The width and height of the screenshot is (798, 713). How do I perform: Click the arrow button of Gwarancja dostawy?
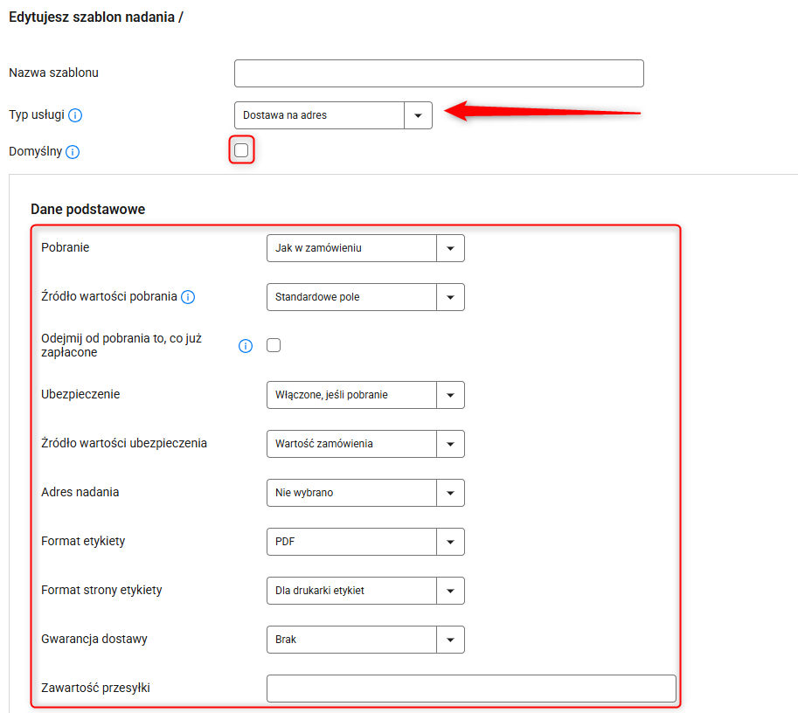pos(450,640)
